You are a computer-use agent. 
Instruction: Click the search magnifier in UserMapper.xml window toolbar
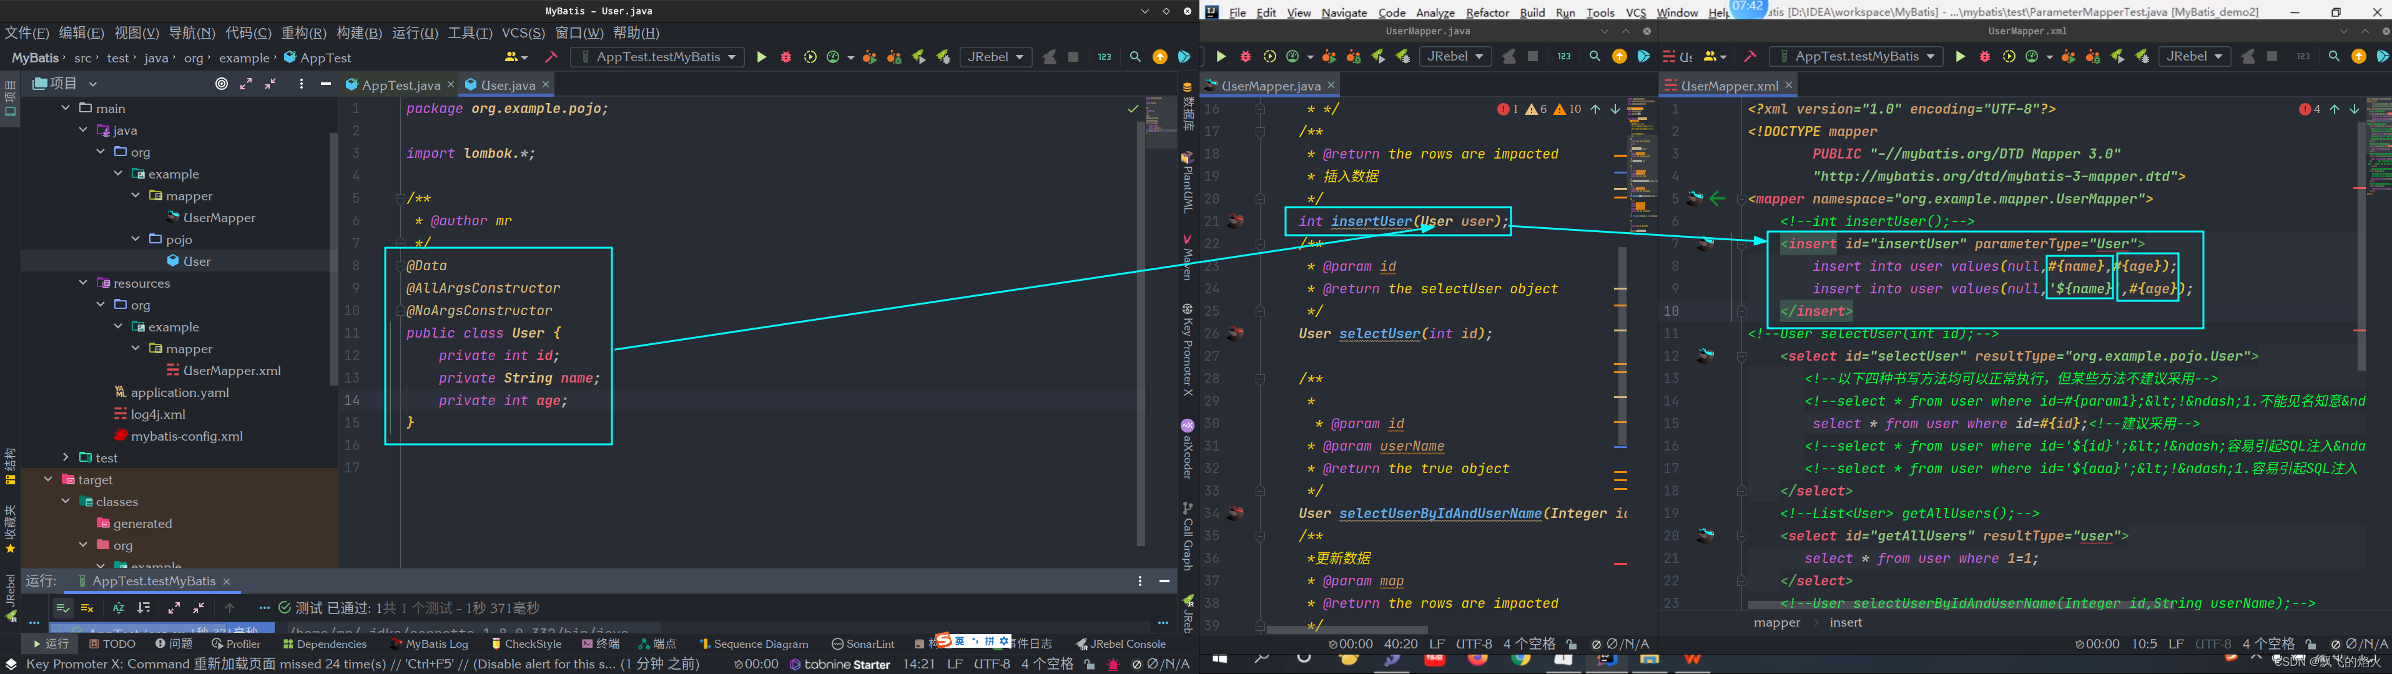2333,57
